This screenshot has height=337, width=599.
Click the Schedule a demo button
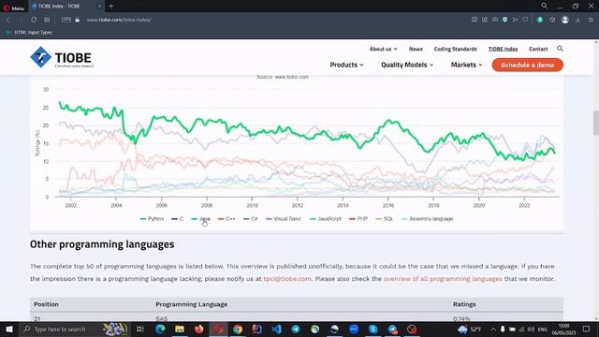click(527, 65)
